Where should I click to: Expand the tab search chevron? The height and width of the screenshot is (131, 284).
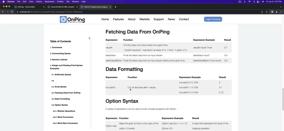281,7
